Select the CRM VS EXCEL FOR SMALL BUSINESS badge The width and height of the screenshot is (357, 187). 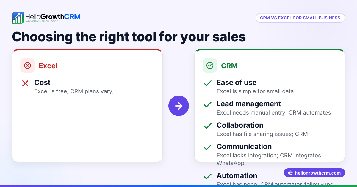click(300, 18)
